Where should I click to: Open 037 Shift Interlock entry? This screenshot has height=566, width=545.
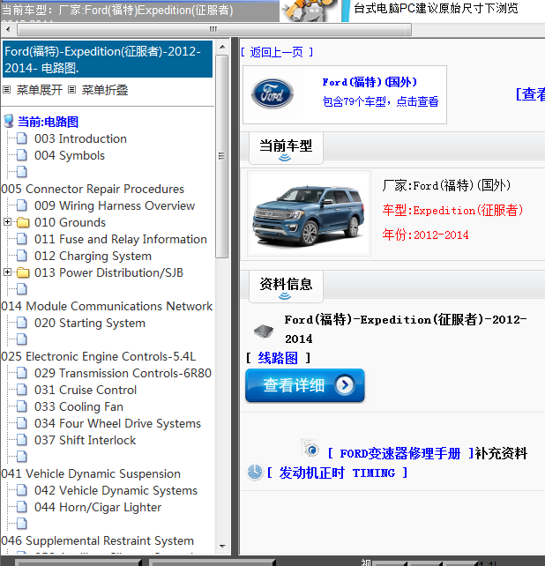point(86,440)
